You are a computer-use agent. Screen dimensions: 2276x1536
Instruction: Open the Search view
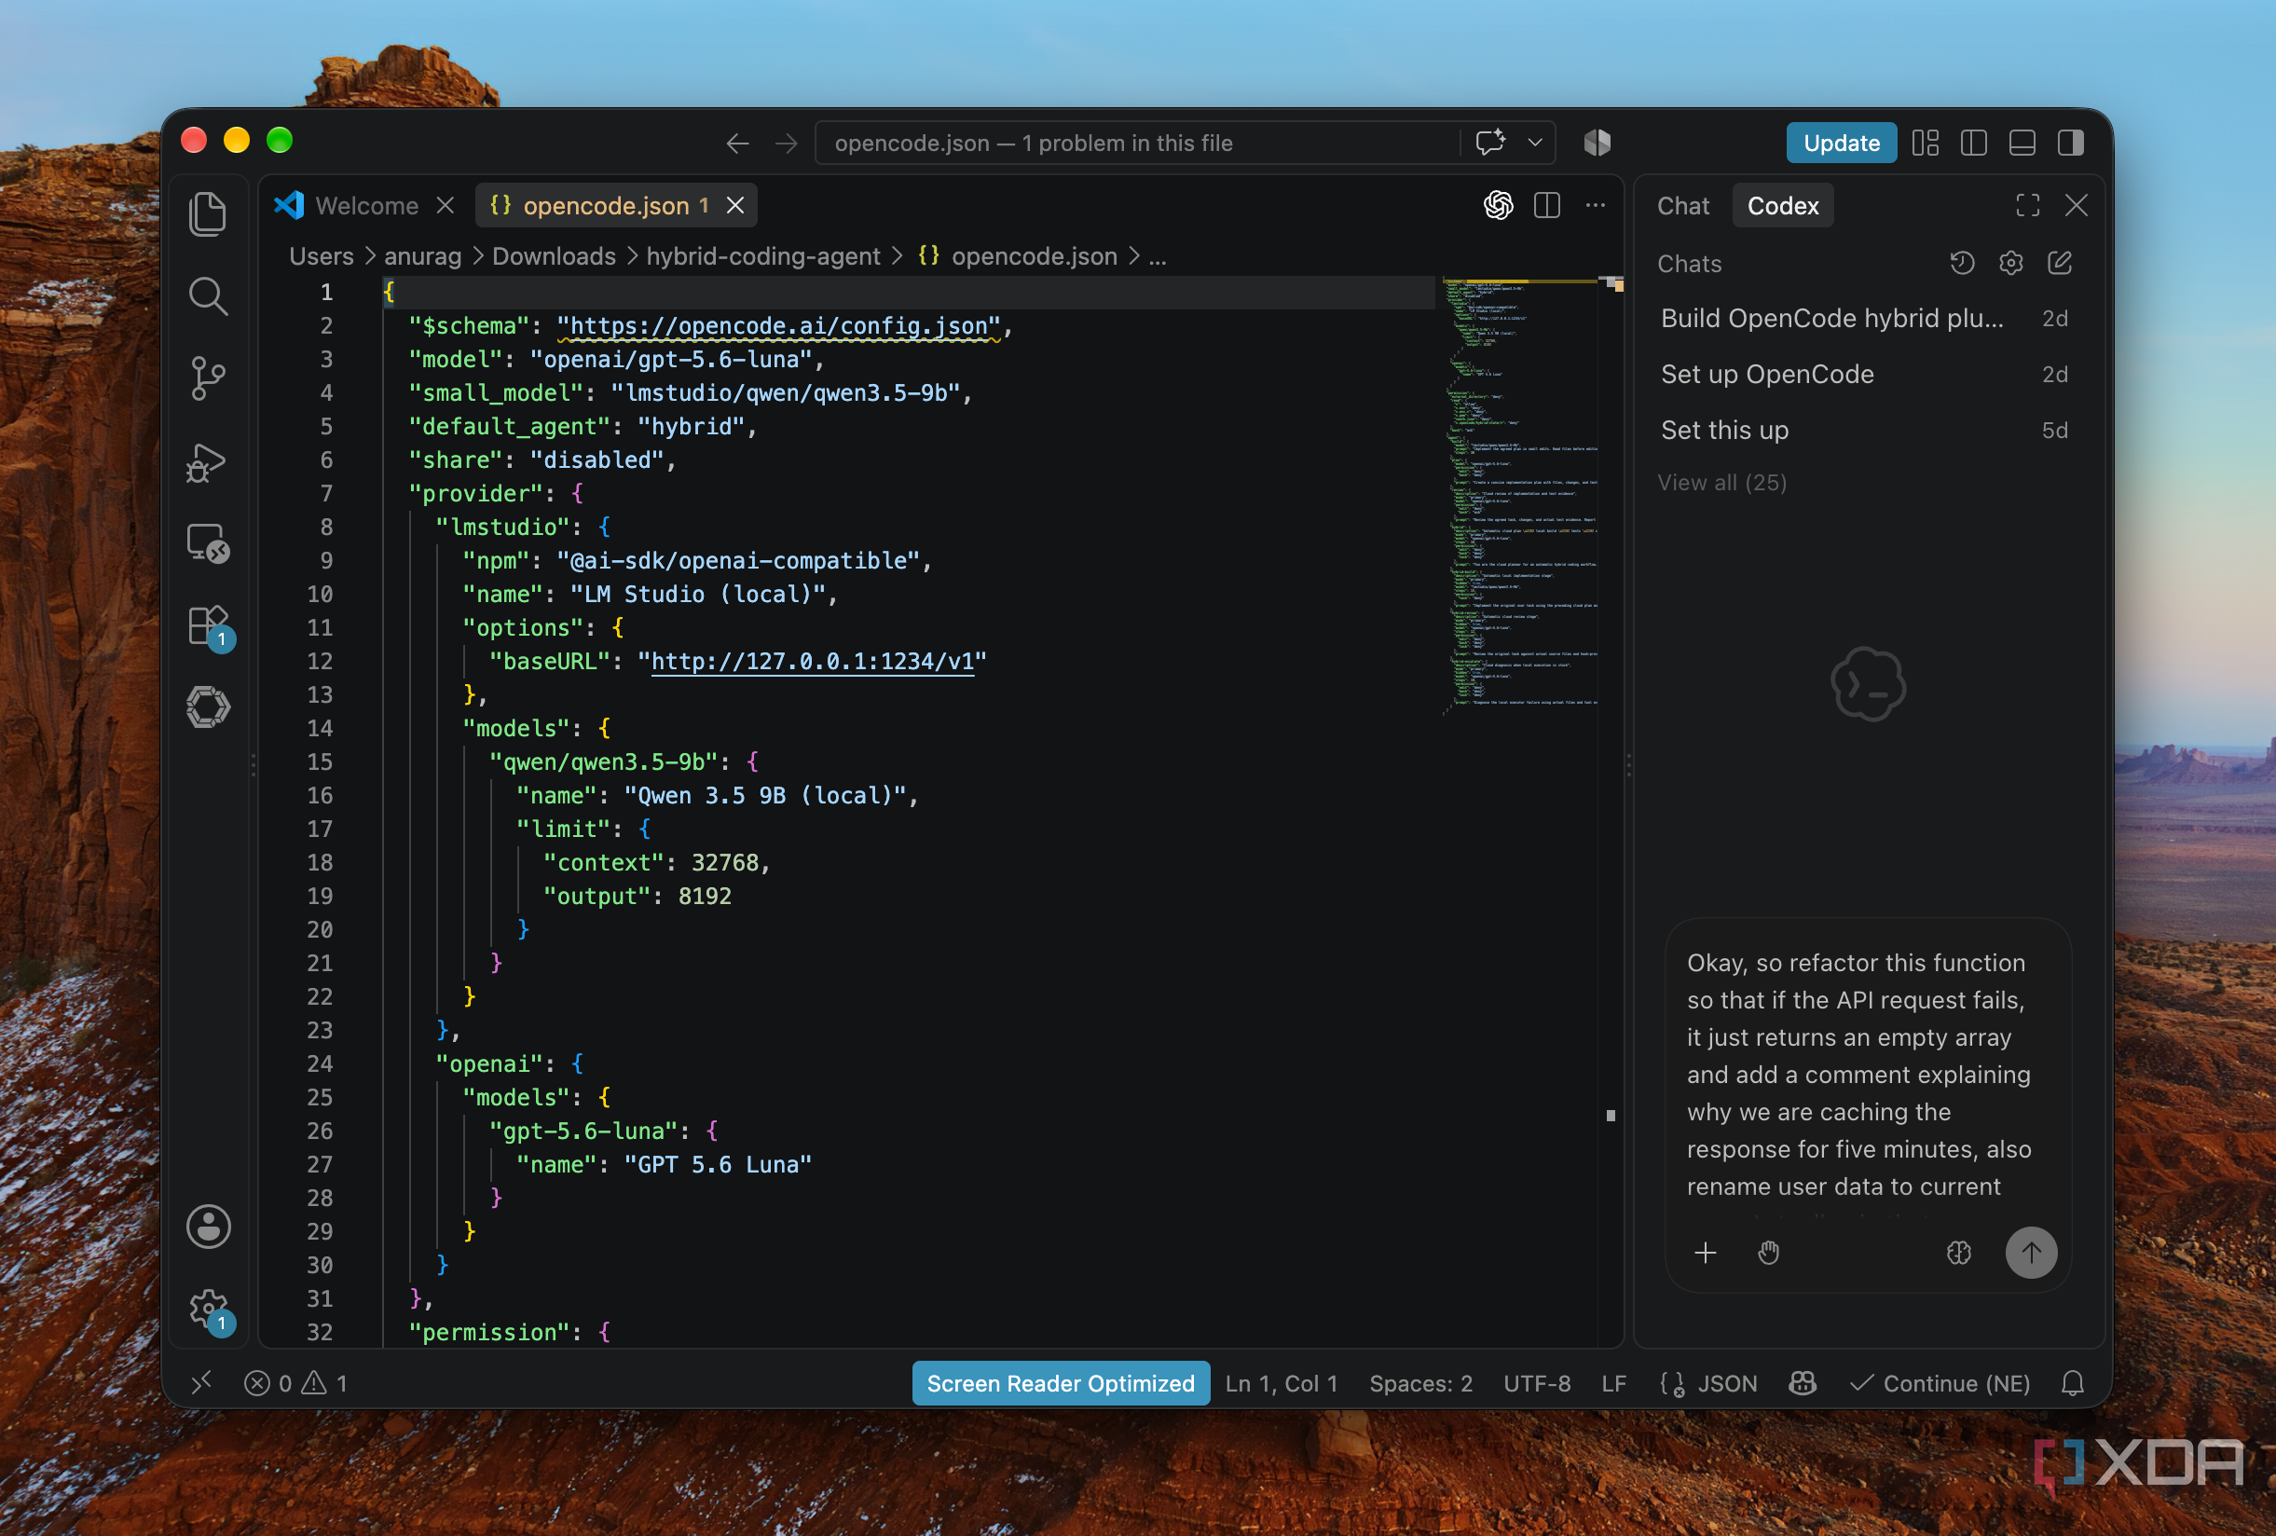point(208,295)
